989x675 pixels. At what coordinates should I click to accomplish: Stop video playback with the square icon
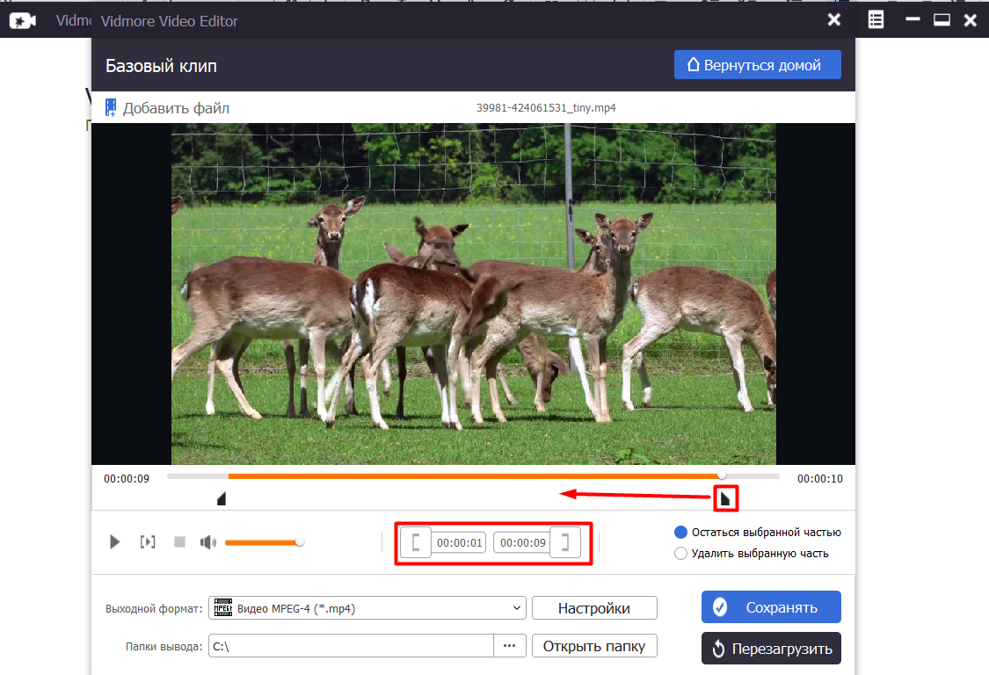click(x=179, y=542)
